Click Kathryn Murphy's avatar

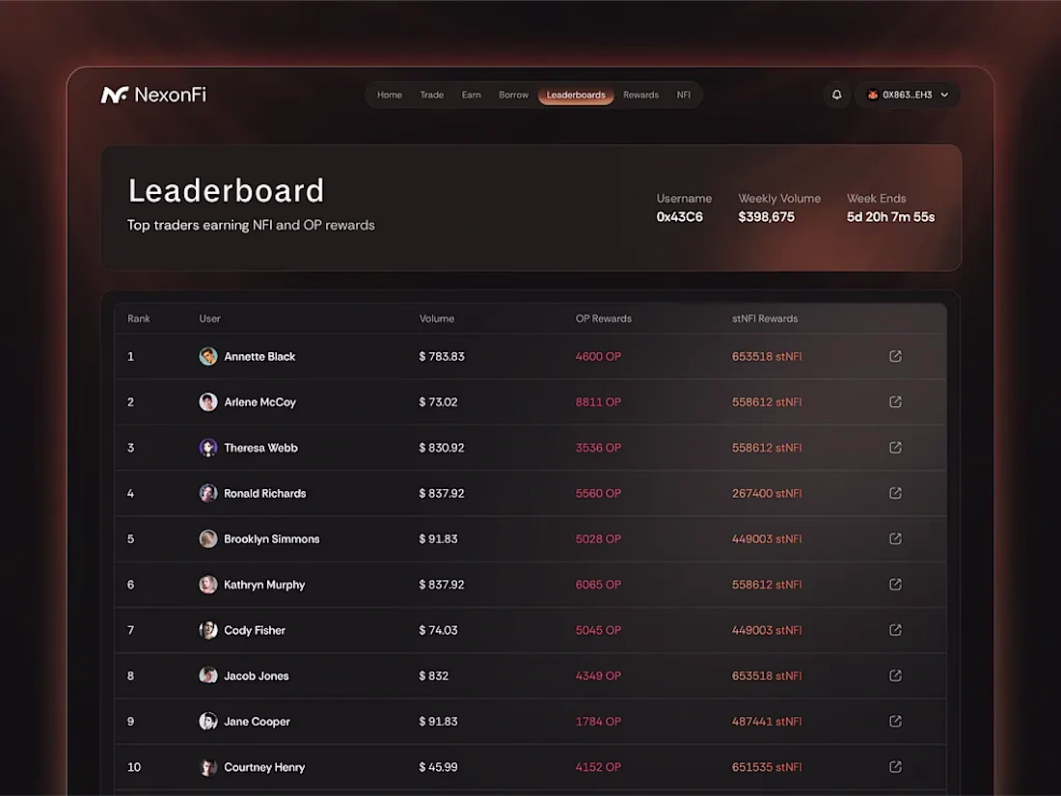(x=207, y=584)
